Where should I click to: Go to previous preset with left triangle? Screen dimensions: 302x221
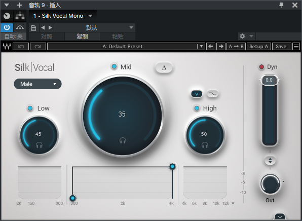(43, 28)
